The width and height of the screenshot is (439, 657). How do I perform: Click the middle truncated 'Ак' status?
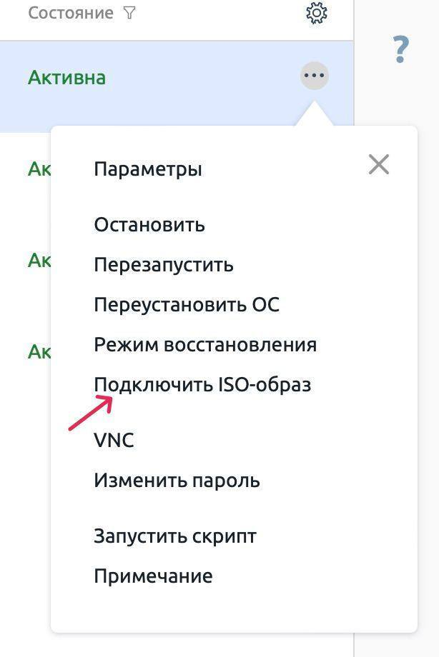39,260
